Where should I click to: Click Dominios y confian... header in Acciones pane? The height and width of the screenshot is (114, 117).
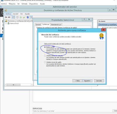107,24
